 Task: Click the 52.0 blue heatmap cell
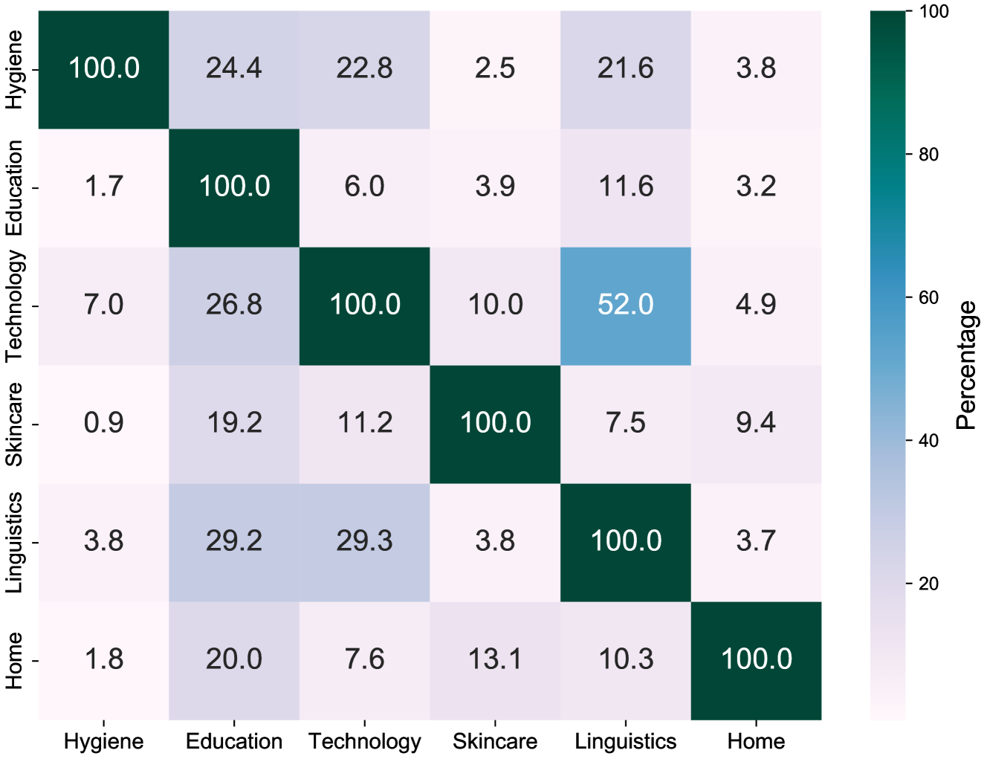[x=625, y=305]
